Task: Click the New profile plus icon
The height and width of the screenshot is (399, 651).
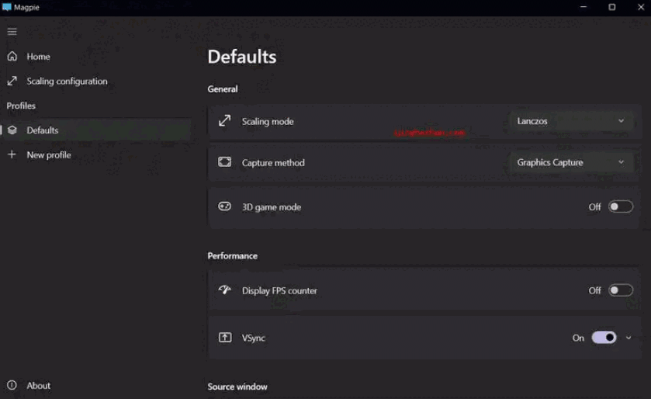Action: [x=12, y=154]
